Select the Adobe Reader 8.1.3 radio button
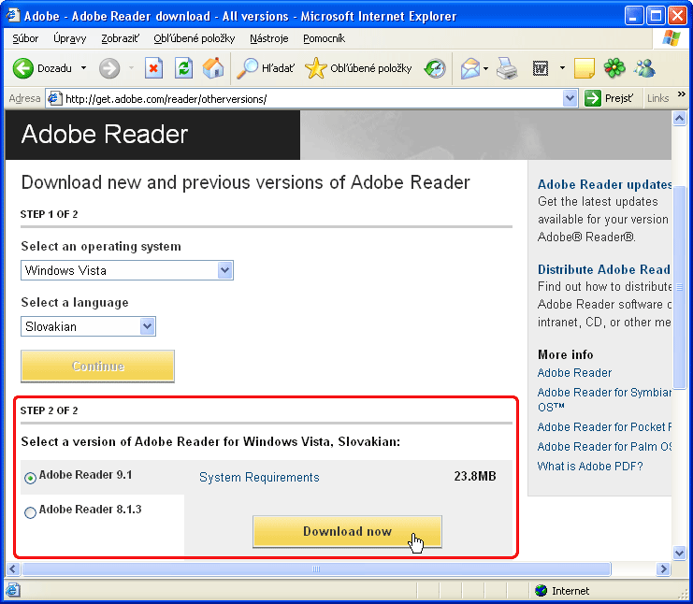This screenshot has width=693, height=604. pyautogui.click(x=30, y=512)
